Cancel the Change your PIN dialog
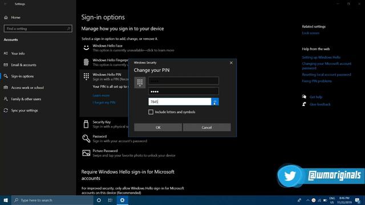Image resolution: width=365 pixels, height=205 pixels. click(206, 128)
